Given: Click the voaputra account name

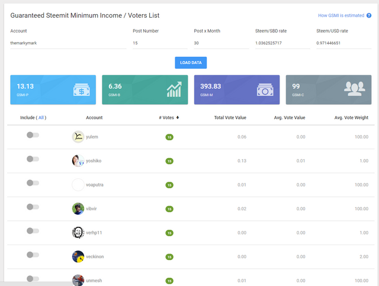Looking at the screenshot, I should coord(95,185).
